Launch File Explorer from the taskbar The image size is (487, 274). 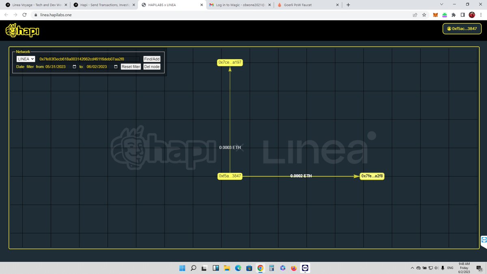(227, 268)
